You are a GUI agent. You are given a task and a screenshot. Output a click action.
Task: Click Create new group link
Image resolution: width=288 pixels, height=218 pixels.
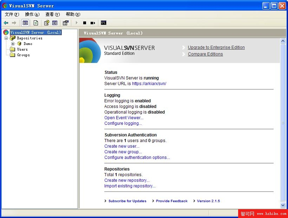pyautogui.click(x=123, y=152)
